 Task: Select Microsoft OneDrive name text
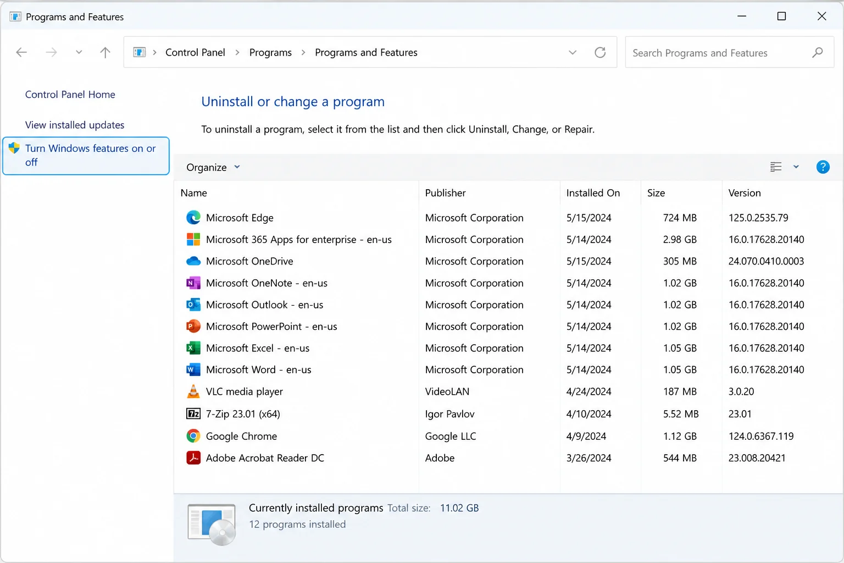point(249,261)
